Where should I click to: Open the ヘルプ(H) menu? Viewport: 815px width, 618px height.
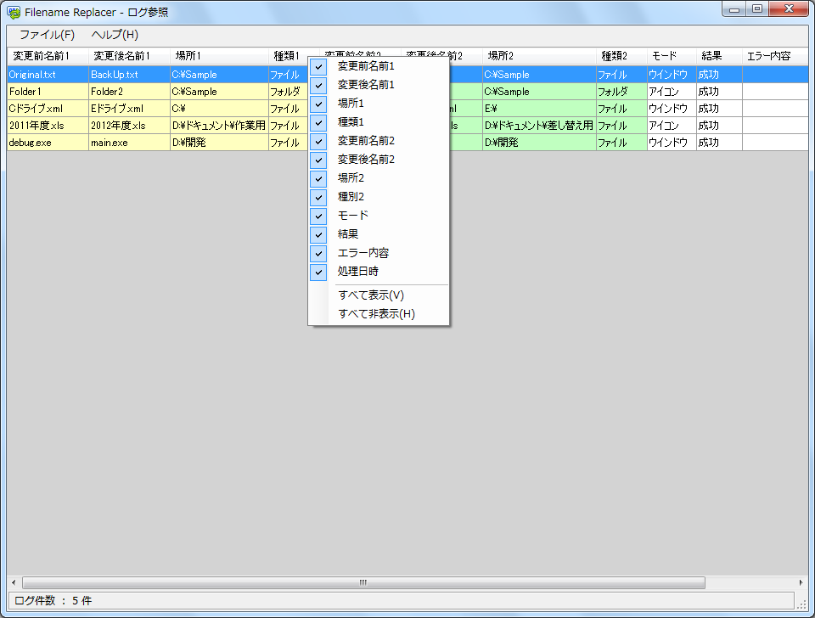(x=115, y=35)
